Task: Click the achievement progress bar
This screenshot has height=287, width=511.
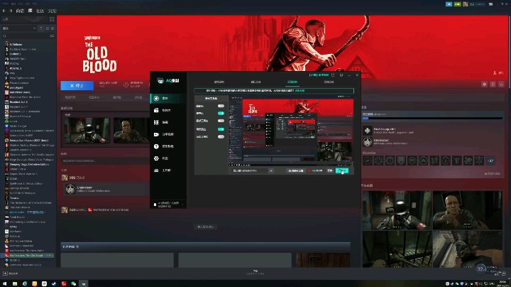Action: coord(432,118)
